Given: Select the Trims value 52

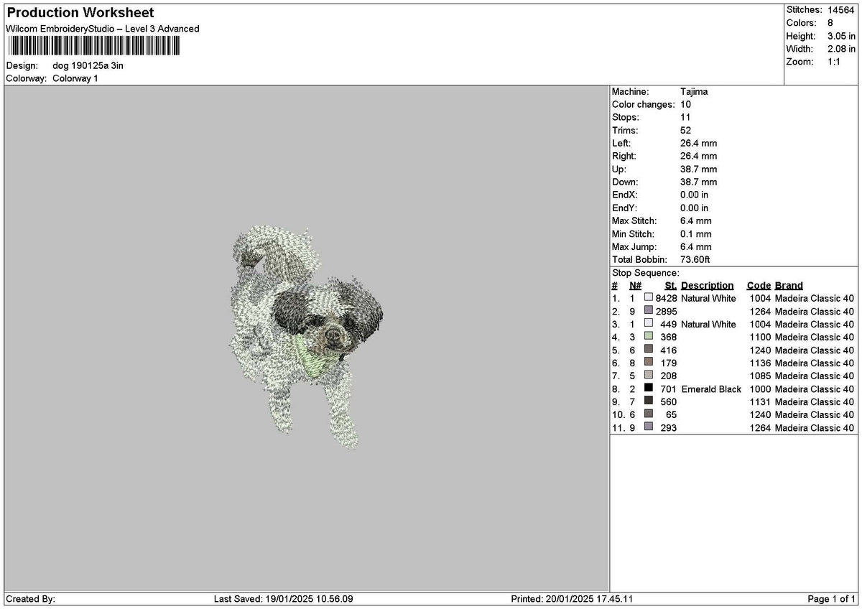Looking at the screenshot, I should (686, 131).
